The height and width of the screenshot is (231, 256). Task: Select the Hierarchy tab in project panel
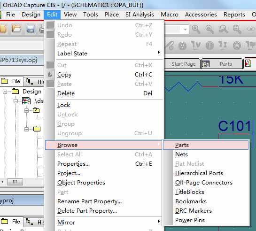34,81
